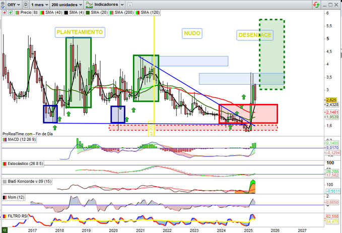Click the Estocástico color icon
The height and width of the screenshot is (233, 342).
pos(5,164)
